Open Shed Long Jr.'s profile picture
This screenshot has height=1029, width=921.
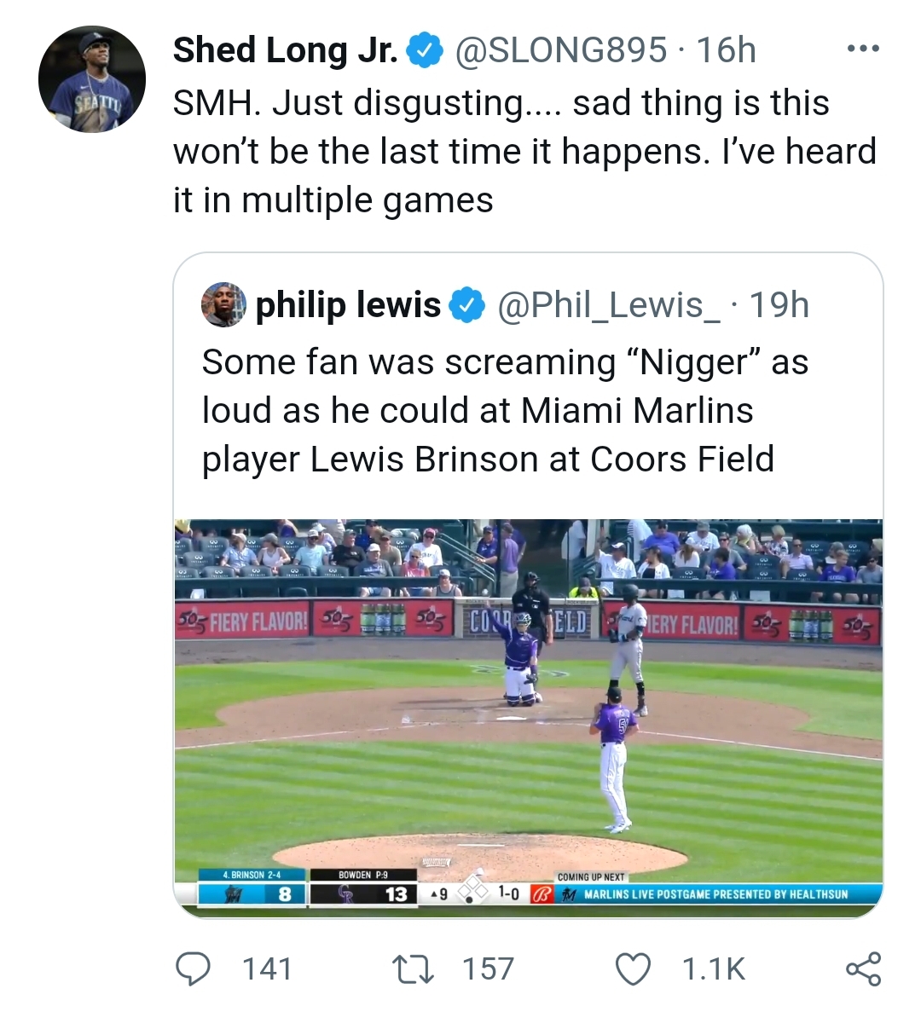[92, 79]
